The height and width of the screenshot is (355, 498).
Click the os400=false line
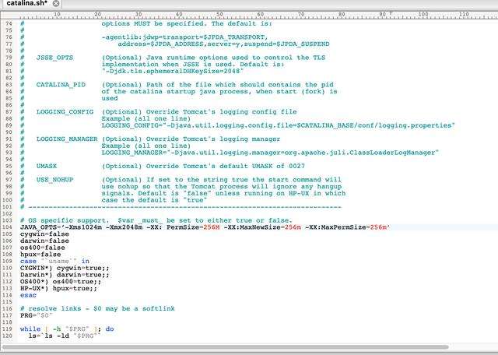[43, 248]
